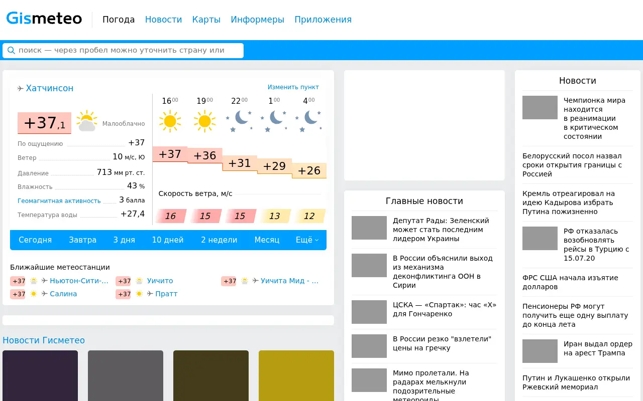Select the Завтра forecast tab
The image size is (643, 401).
pos(83,240)
